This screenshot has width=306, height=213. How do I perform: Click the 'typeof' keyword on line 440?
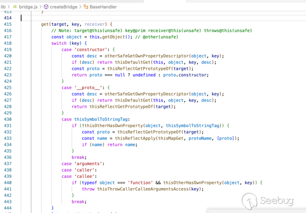point(89,183)
